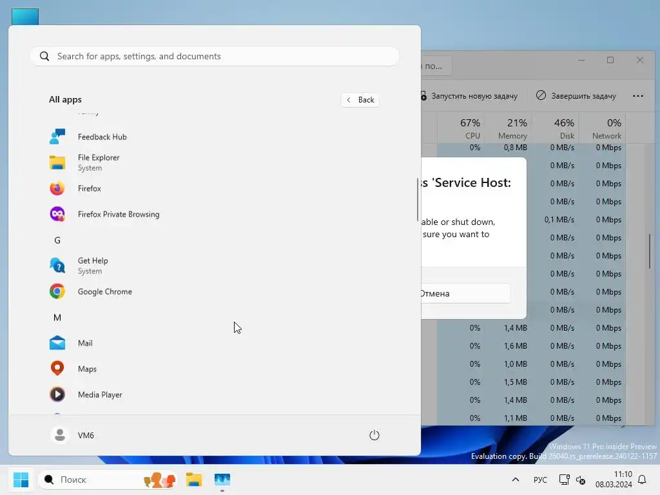Image resolution: width=660 pixels, height=495 pixels.
Task: Select the 0,1 MB/s disk cell
Action: coord(559,220)
